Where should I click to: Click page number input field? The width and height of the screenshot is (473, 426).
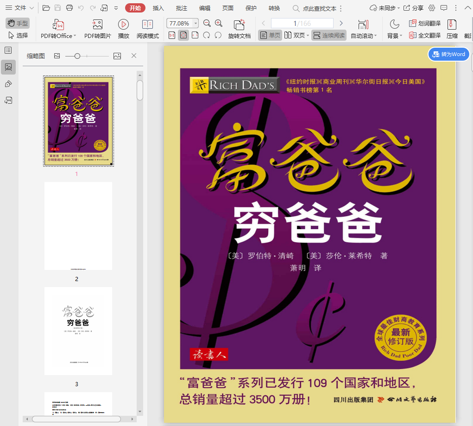(x=302, y=23)
